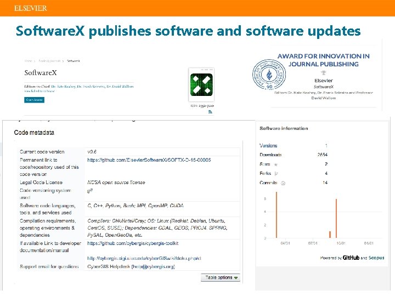Click the NCSA open source license value

point(116,182)
